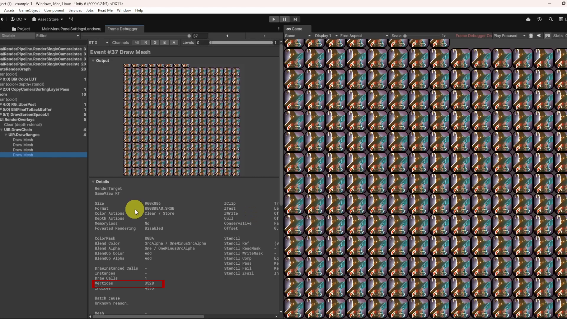Toggle the R channel in Frame Debugger
Viewport: 567px width, 319px height.
pos(146,43)
